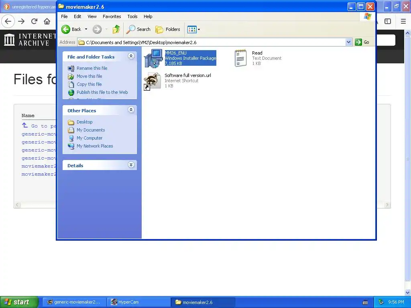The image size is (411, 308).
Task: Click Move this file link
Action: click(90, 76)
